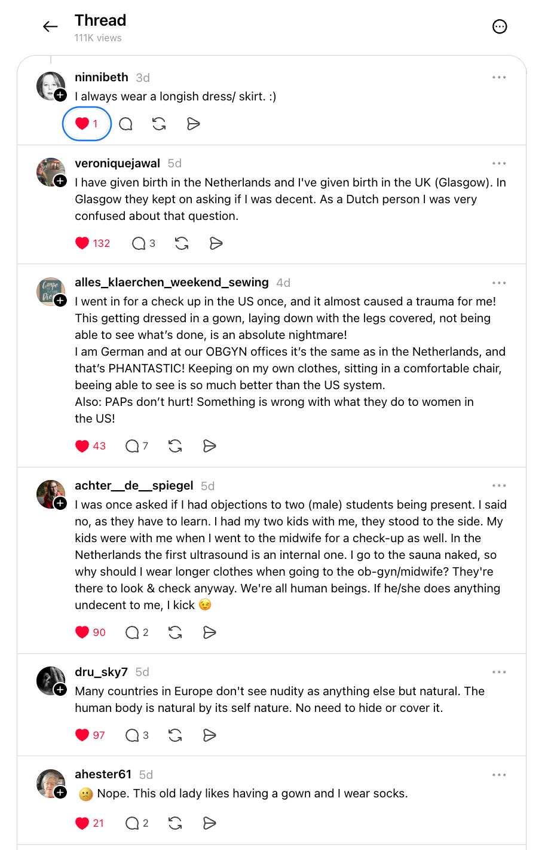Screen dimensions: 545x850
Task: Open veroniquejawal's profile via username
Action: point(117,163)
